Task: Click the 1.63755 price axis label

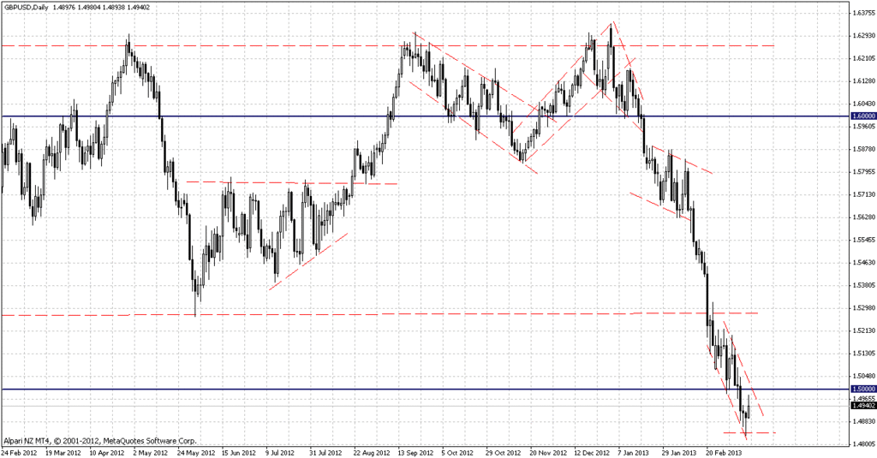Action: [864, 12]
